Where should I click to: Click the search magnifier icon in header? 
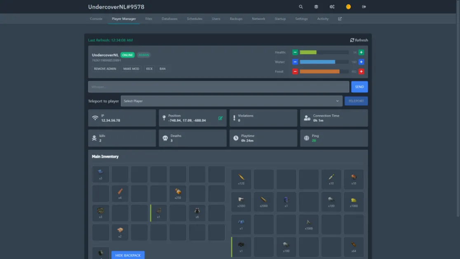point(301,7)
